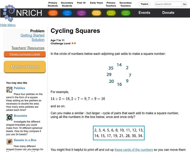Open the Bracelets thumbnail image
190x152 pixels.
pos(10,117)
